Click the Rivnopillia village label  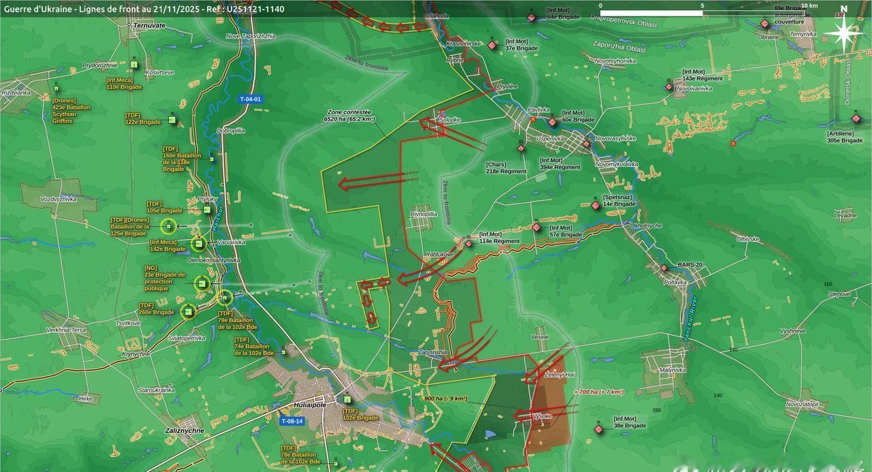tap(424, 214)
